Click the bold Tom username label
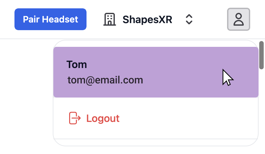This screenshot has height=154, width=265. pos(77,64)
